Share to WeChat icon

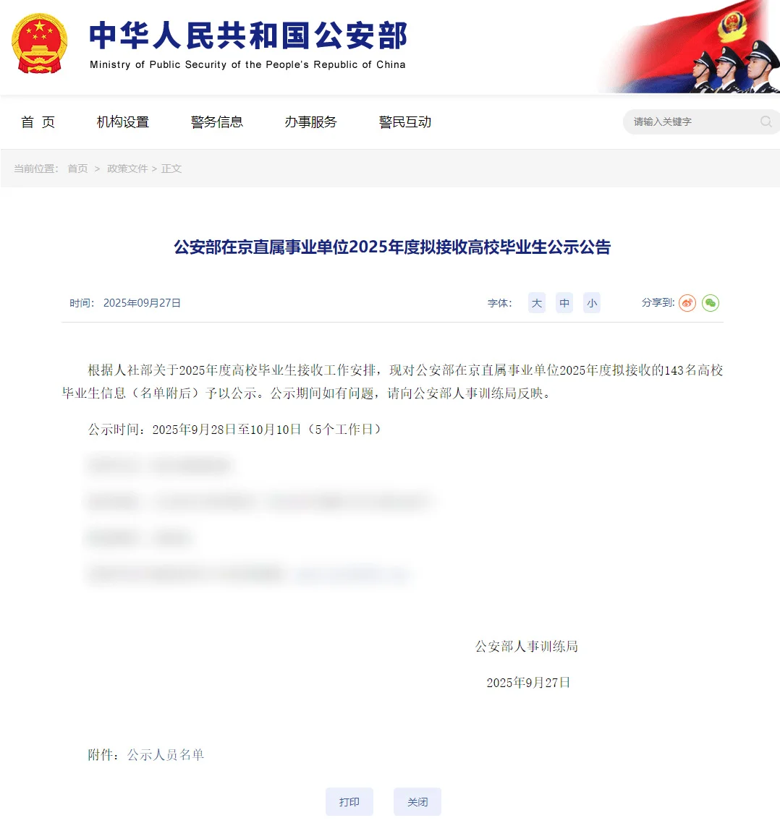711,303
